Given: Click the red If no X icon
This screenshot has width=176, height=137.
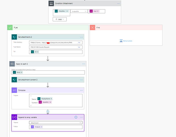Looking at the screenshot, I should (x=92, y=27).
